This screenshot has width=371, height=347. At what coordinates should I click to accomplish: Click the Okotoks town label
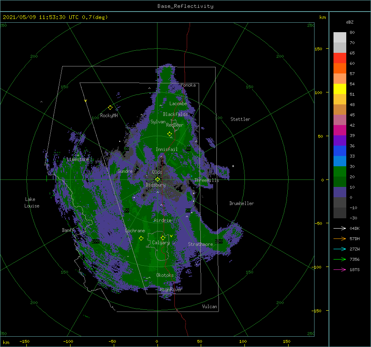(x=165, y=275)
